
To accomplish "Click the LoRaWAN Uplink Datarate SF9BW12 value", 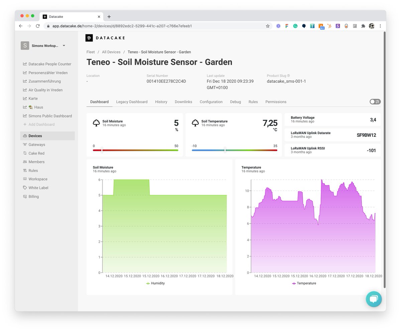I will pos(367,135).
